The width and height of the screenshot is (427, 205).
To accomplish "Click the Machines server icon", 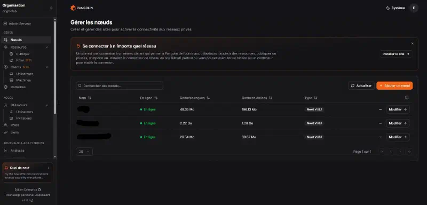I will pyautogui.click(x=11, y=80).
